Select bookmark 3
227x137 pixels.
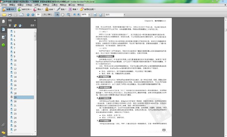(14, 32)
